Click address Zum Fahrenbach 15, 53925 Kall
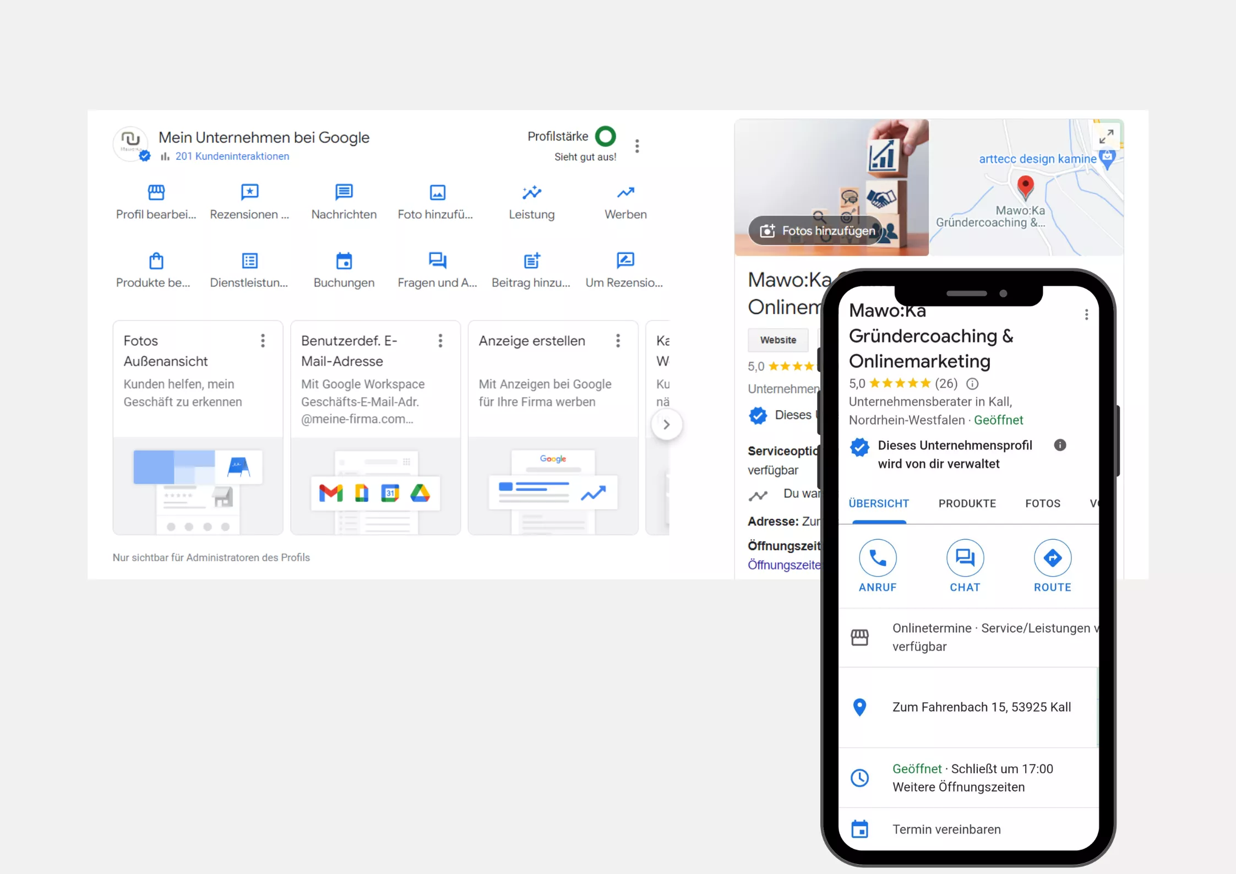The height and width of the screenshot is (874, 1236). 982,707
